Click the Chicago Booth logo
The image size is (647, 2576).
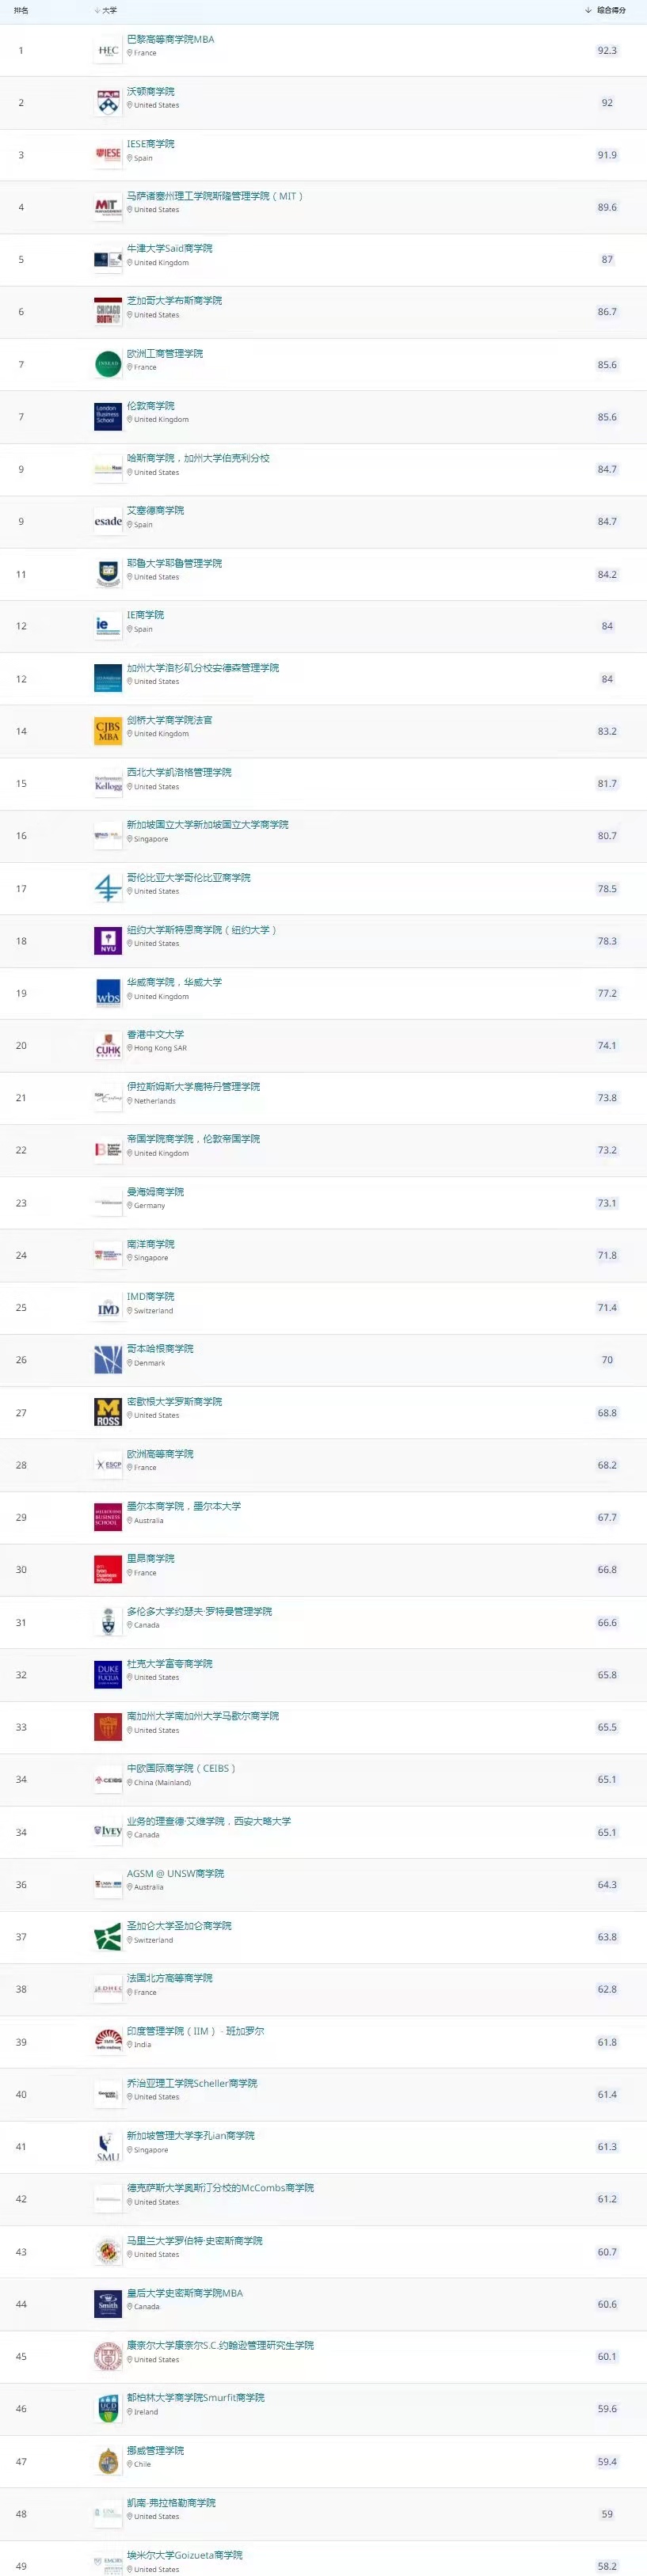click(108, 312)
